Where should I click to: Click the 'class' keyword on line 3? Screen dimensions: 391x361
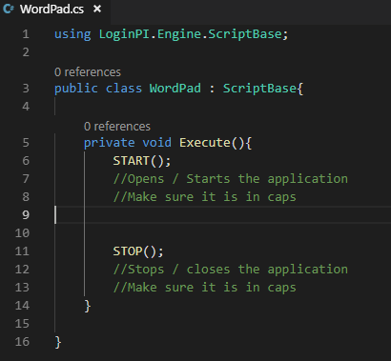124,89
